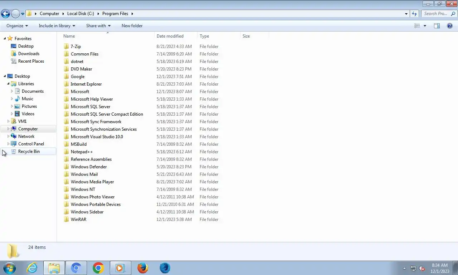
Task: Sort by the Name column header
Action: pos(107,36)
